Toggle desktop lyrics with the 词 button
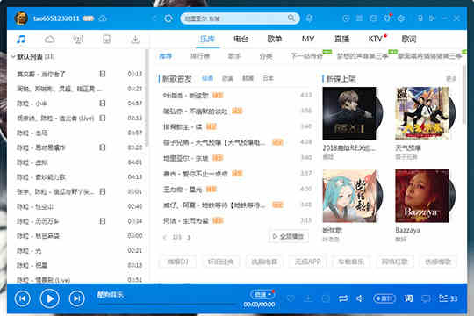Viewport: 474px width, 316px height. [408, 298]
